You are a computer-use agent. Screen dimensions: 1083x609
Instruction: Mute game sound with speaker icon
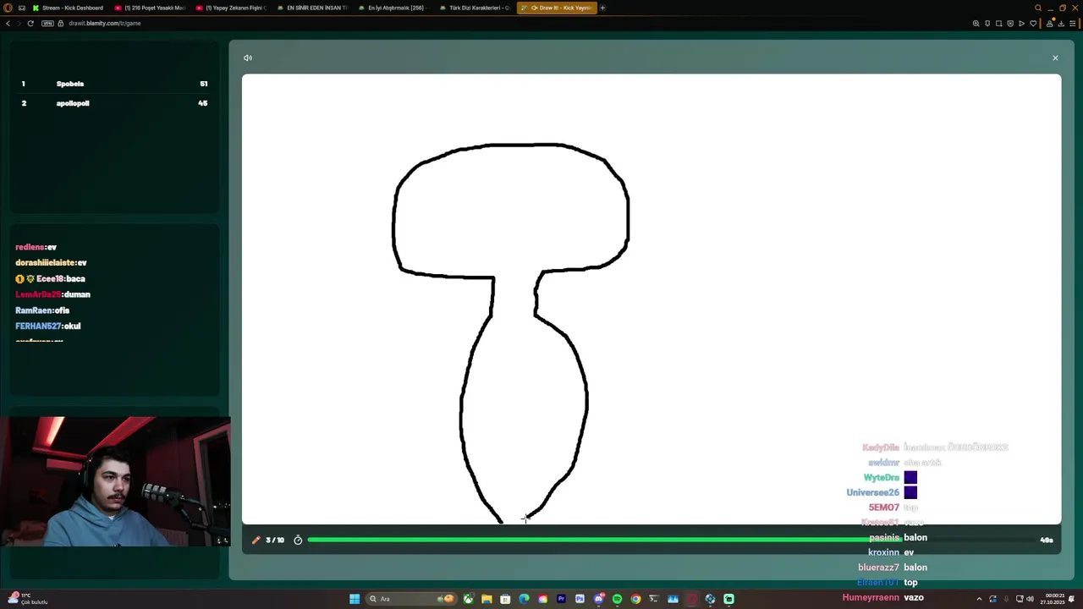pos(248,58)
